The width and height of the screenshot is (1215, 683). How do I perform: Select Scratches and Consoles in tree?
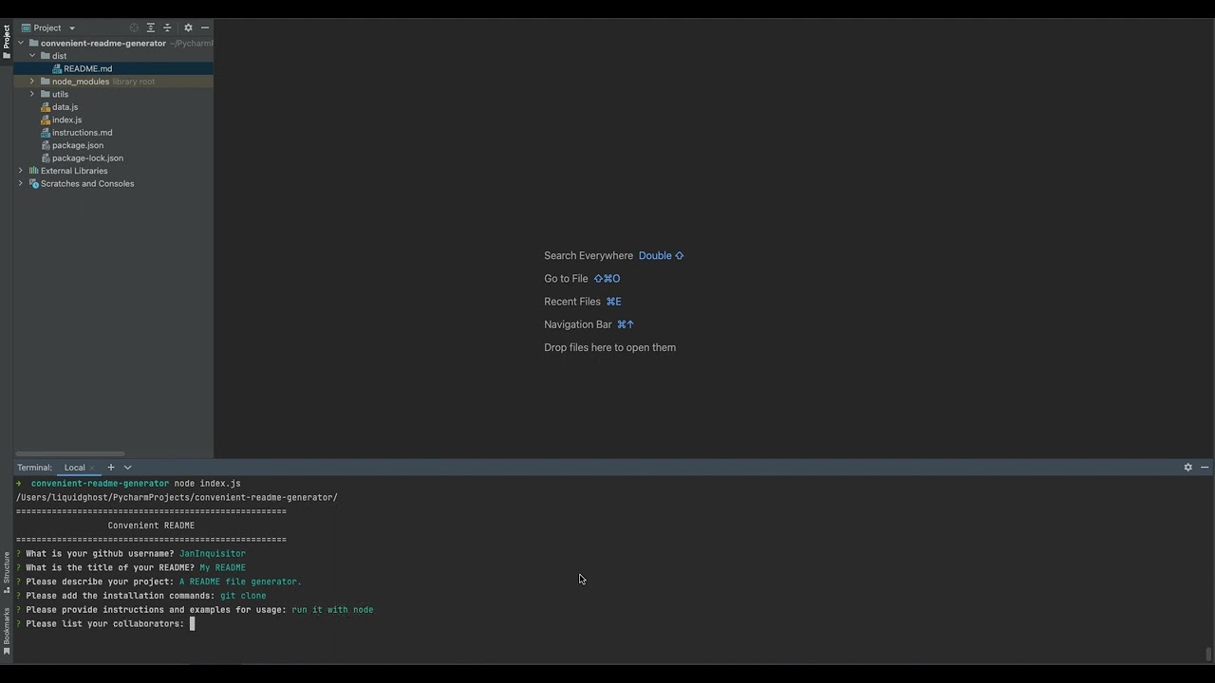pyautogui.click(x=114, y=184)
